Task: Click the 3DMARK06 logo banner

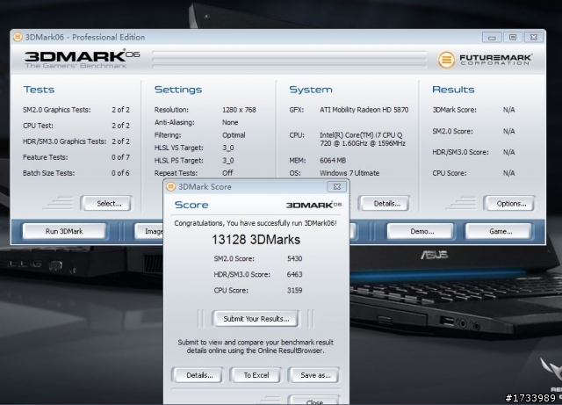Action: [82, 59]
